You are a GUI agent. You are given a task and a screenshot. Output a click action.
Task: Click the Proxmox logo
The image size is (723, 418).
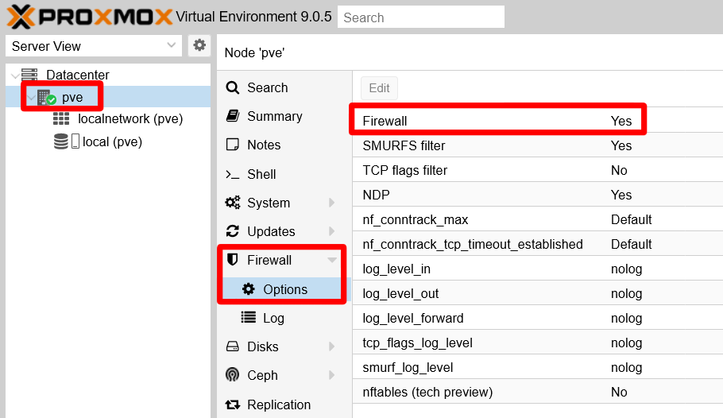coord(90,17)
